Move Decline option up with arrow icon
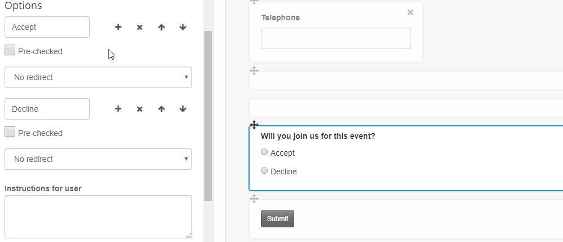 coord(161,109)
